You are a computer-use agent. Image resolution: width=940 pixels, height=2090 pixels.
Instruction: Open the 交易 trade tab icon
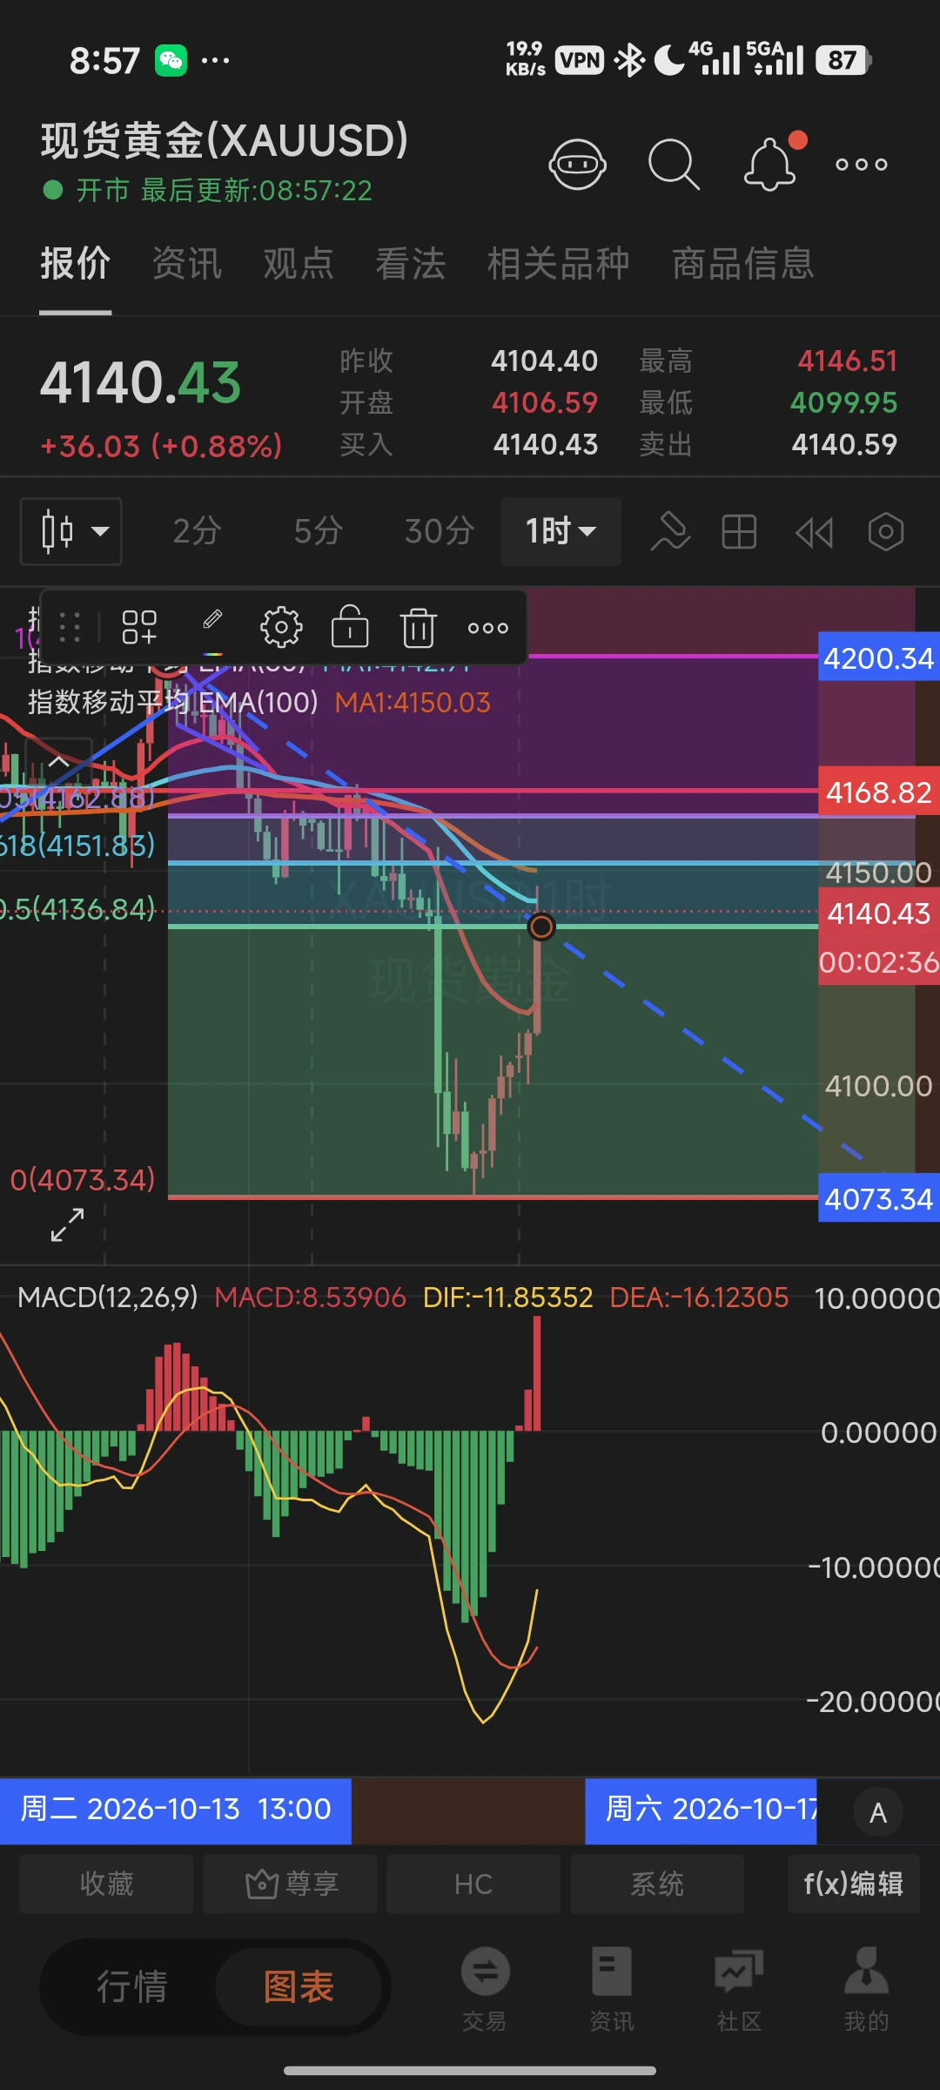485,1989
